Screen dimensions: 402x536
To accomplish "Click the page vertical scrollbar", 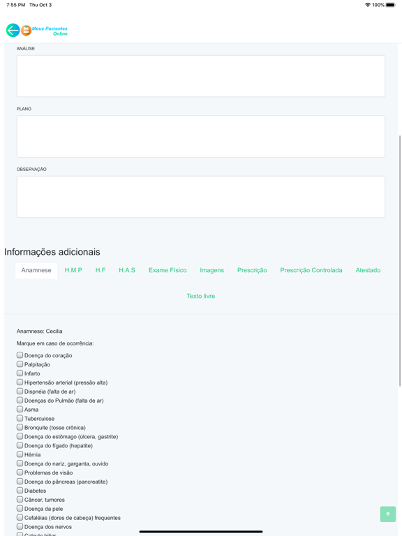I will pyautogui.click(x=400, y=260).
